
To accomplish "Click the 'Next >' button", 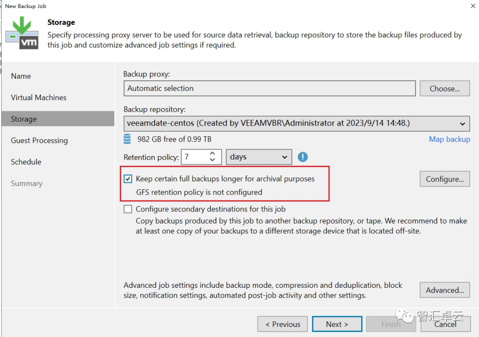I will pos(337,324).
